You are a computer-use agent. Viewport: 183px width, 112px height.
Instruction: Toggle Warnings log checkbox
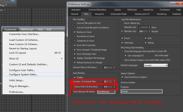click(122, 43)
